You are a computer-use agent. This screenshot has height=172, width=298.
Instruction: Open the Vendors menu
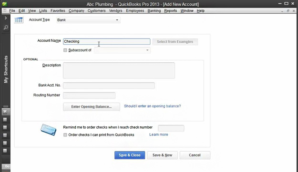tap(115, 10)
